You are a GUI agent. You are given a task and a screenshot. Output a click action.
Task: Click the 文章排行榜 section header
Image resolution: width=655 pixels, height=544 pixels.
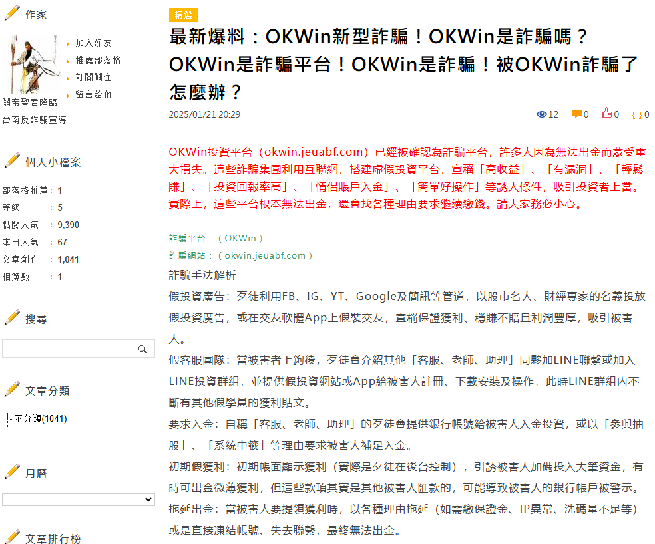[x=53, y=539]
